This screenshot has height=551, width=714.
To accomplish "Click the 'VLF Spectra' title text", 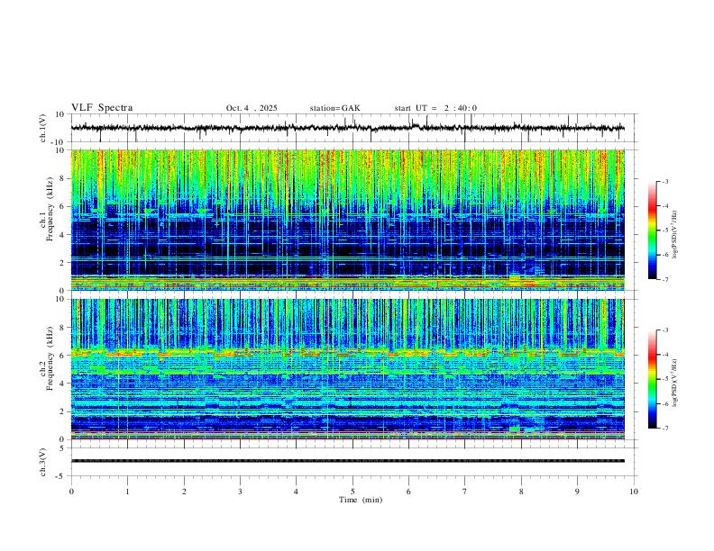I will (102, 108).
